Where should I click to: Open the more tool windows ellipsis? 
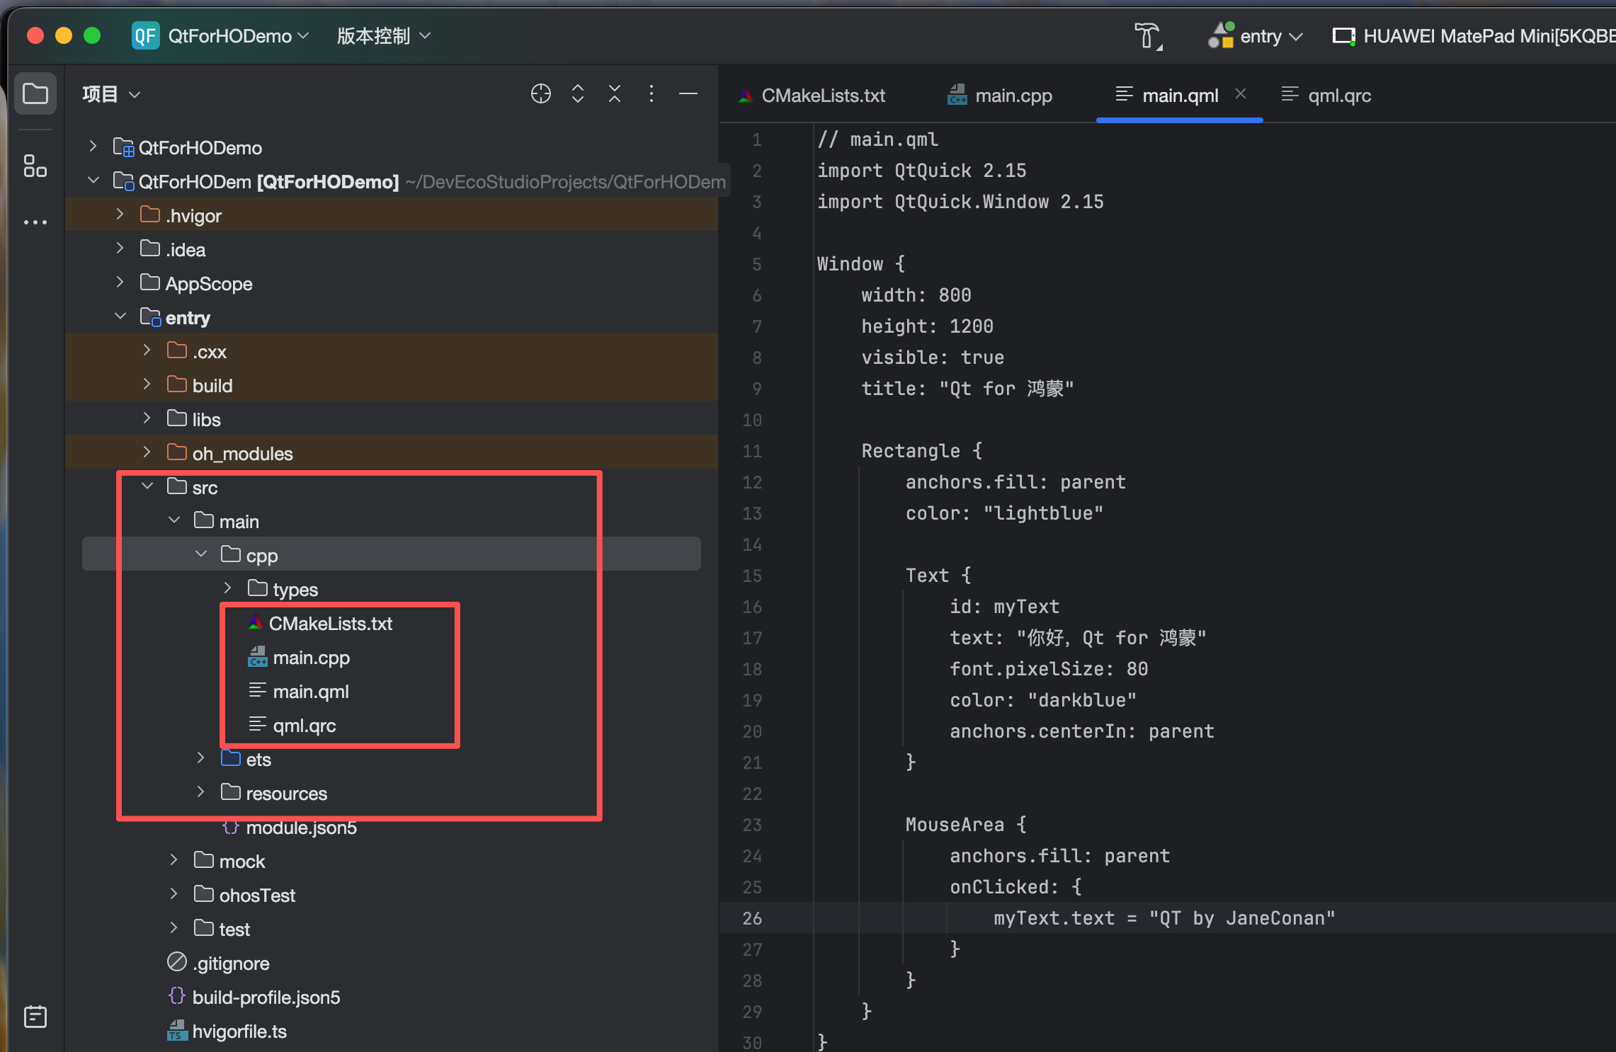(35, 222)
